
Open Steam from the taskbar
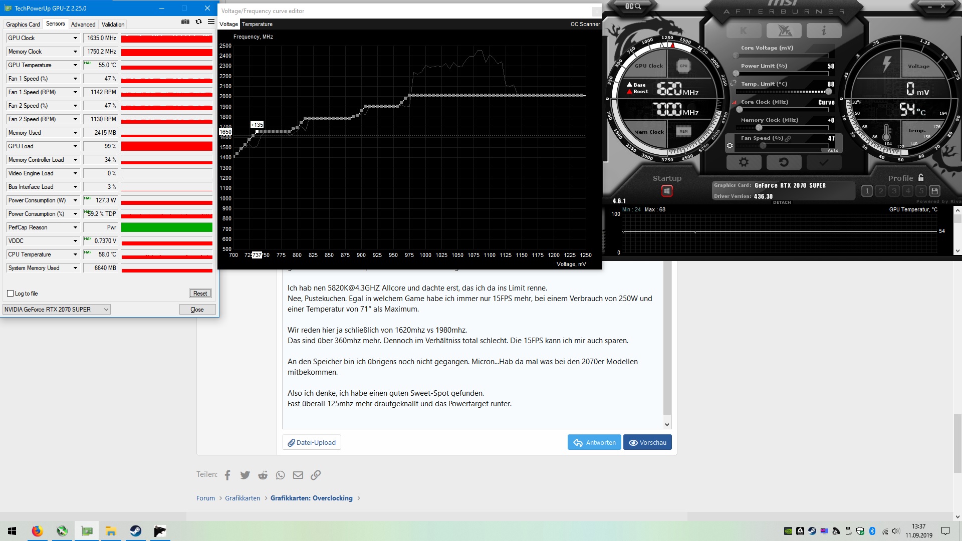135,531
